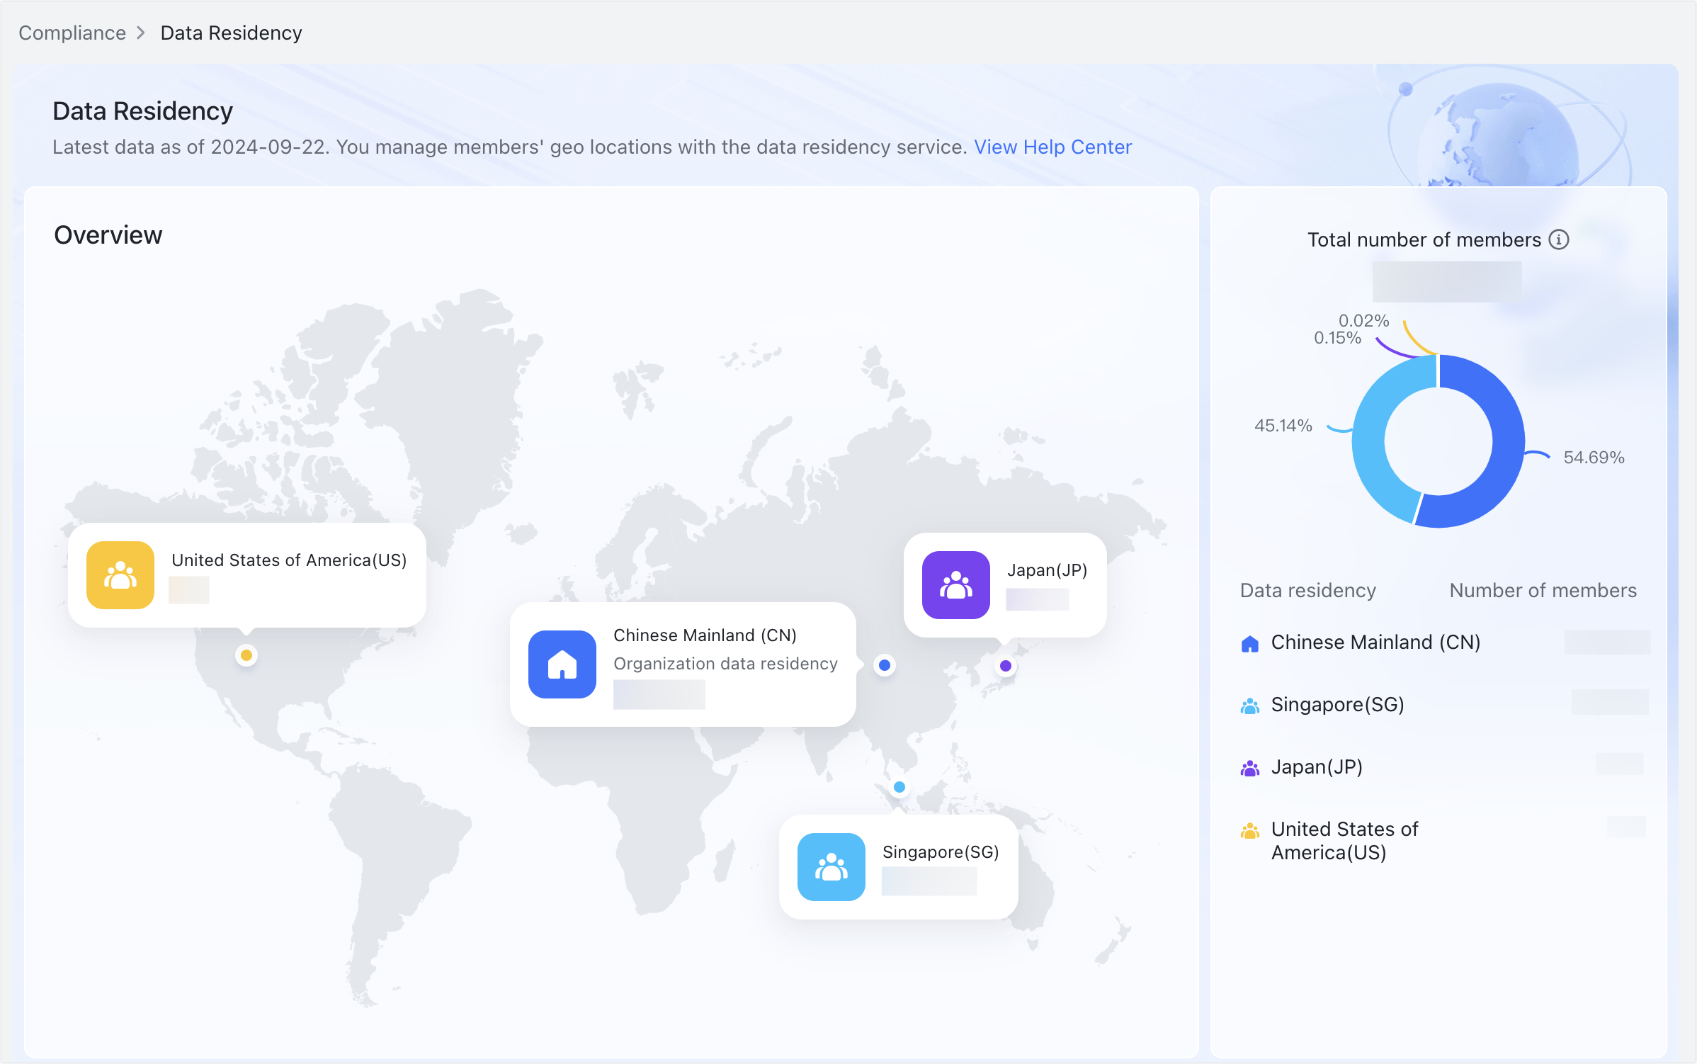Click the map dot for Japan
1697x1064 pixels.
point(1006,666)
